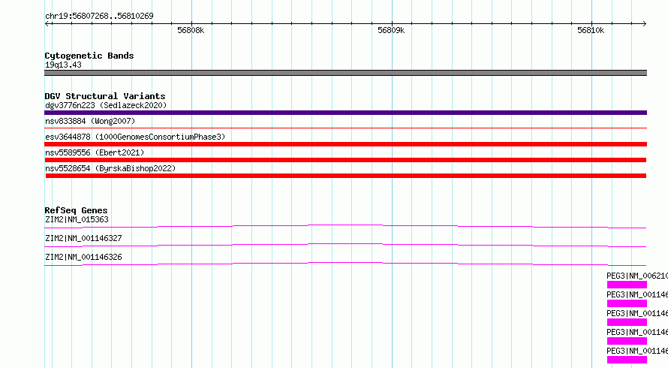Viewport: 668px width, 368px height.
Task: Click the esv3644878 (1000GenomesConsortiumPhase3) label
Action: [135, 137]
